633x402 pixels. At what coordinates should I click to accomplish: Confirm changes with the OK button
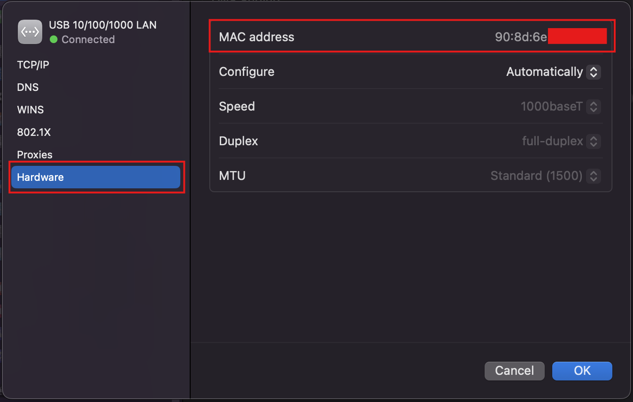tap(582, 371)
